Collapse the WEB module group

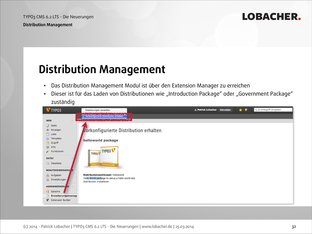tap(72, 121)
